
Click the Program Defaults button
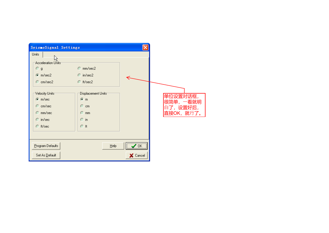tap(46, 146)
